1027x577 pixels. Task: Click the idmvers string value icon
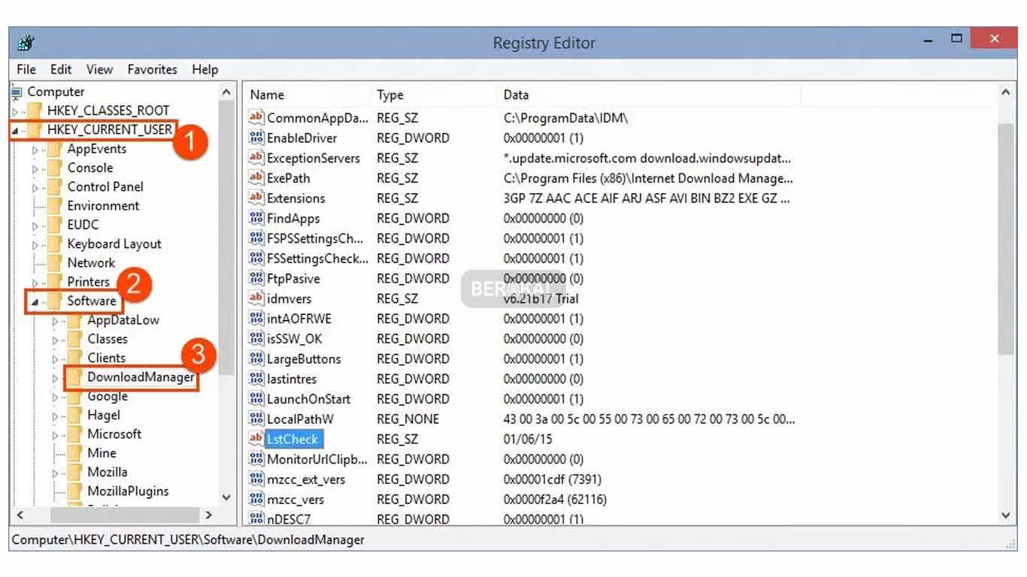[256, 299]
